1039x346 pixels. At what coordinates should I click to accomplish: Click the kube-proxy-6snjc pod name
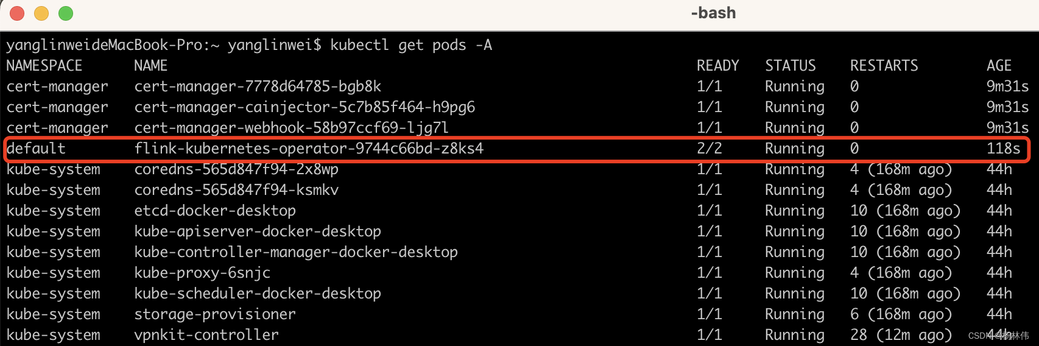(202, 273)
